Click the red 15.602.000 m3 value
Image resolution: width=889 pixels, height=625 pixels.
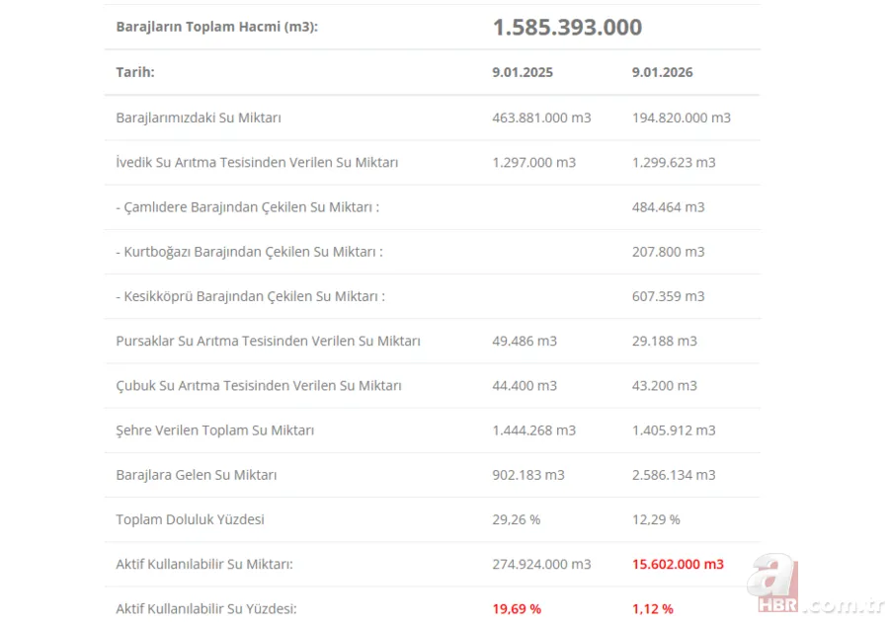(678, 564)
